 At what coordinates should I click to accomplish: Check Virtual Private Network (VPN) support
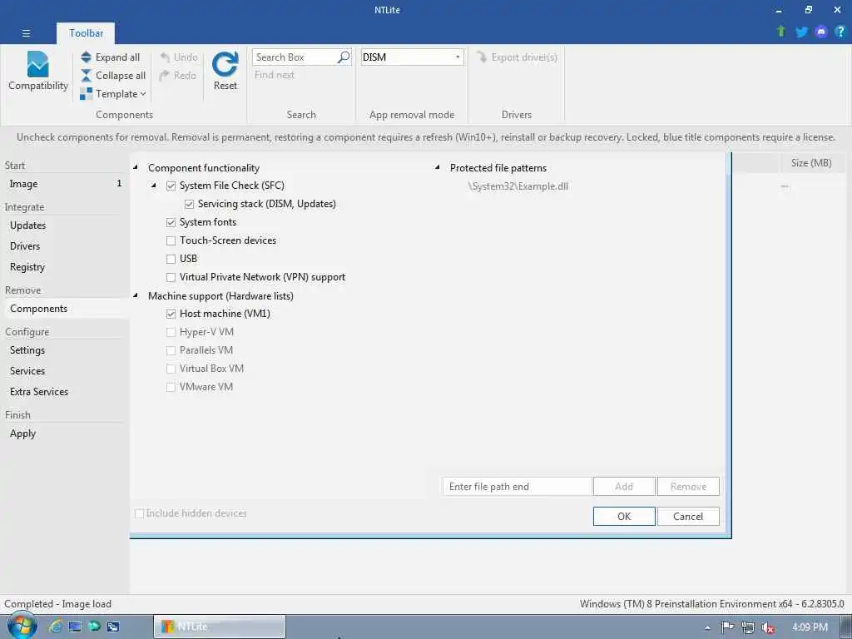tap(171, 278)
